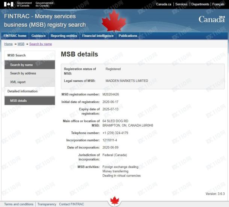Click the Legal names of MSB label
The height and width of the screenshot is (207, 229).
[x=80, y=81]
